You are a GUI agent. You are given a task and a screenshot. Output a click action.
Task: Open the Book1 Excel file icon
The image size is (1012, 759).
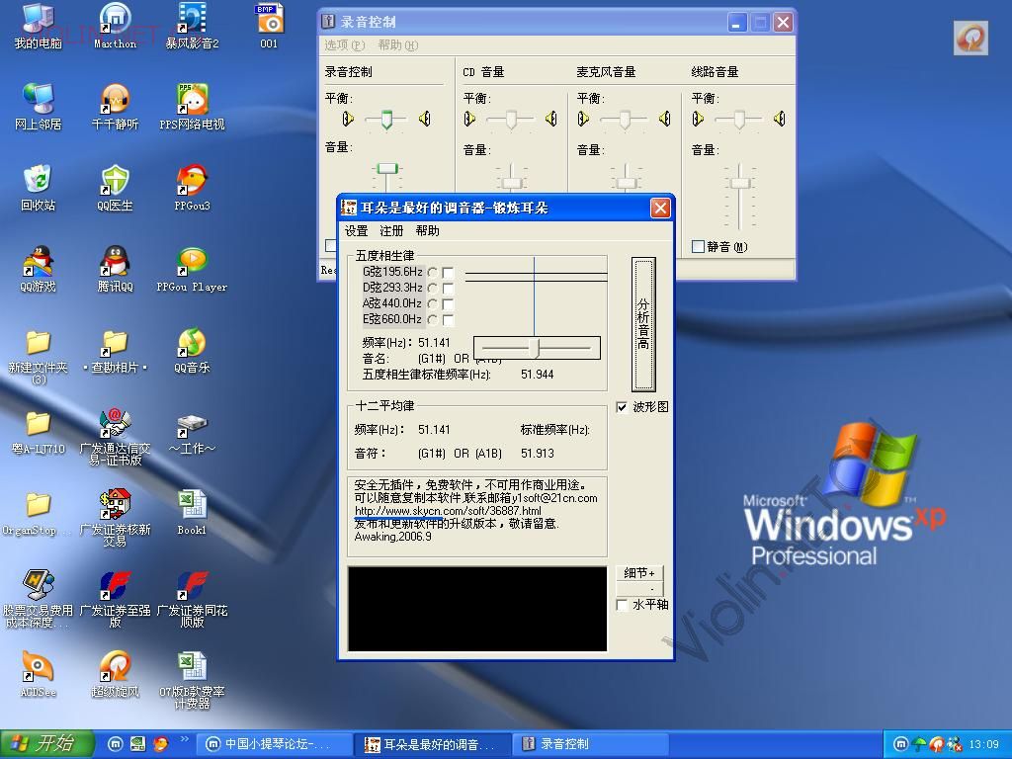tap(193, 513)
